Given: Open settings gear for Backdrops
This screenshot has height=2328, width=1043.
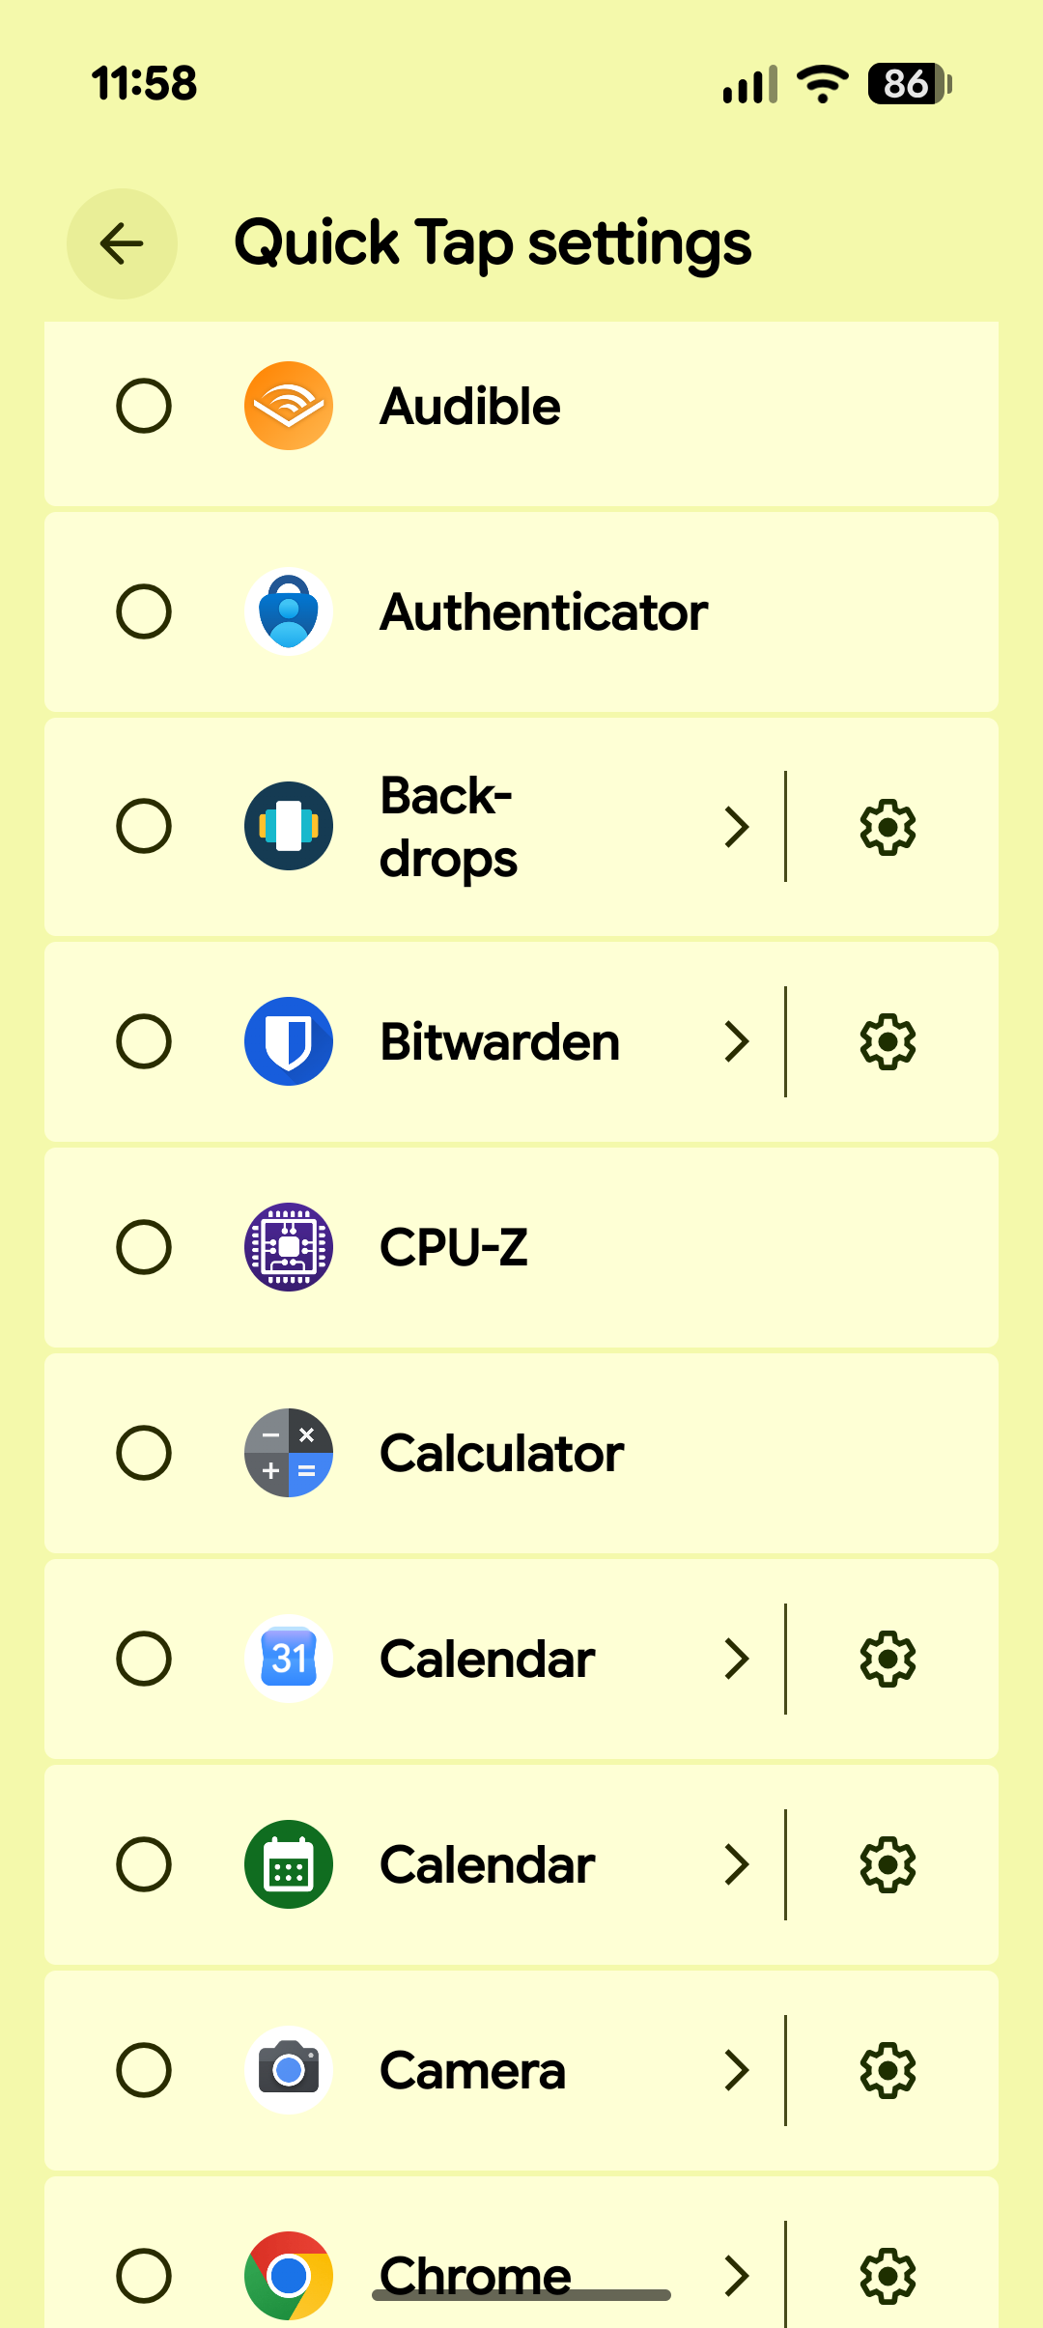Looking at the screenshot, I should 888,827.
